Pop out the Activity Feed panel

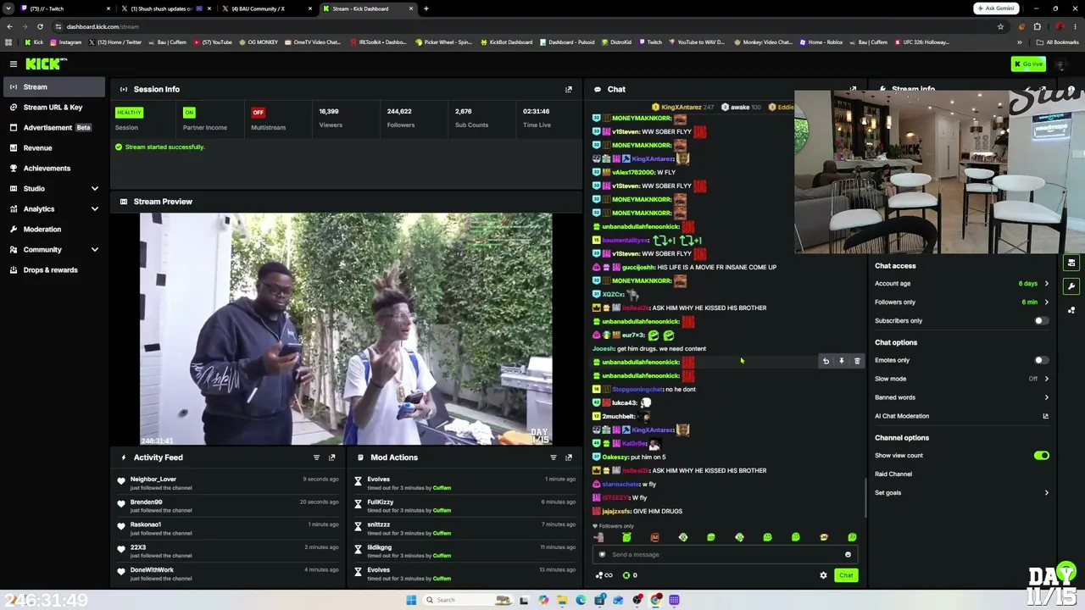coord(331,457)
